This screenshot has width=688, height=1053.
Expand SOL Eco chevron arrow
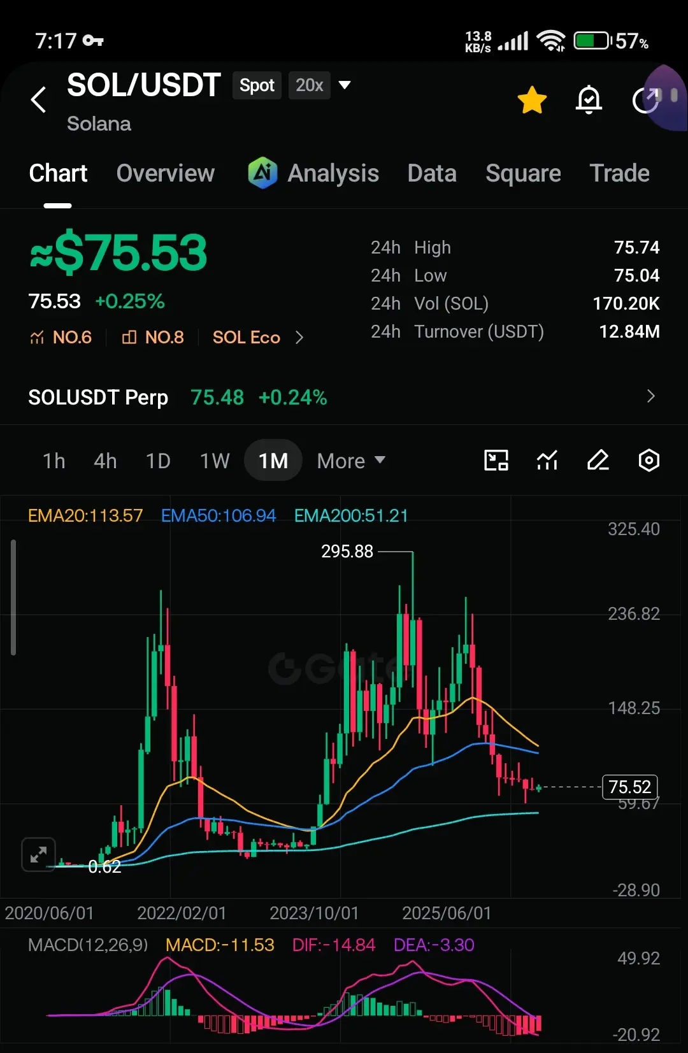coord(299,337)
